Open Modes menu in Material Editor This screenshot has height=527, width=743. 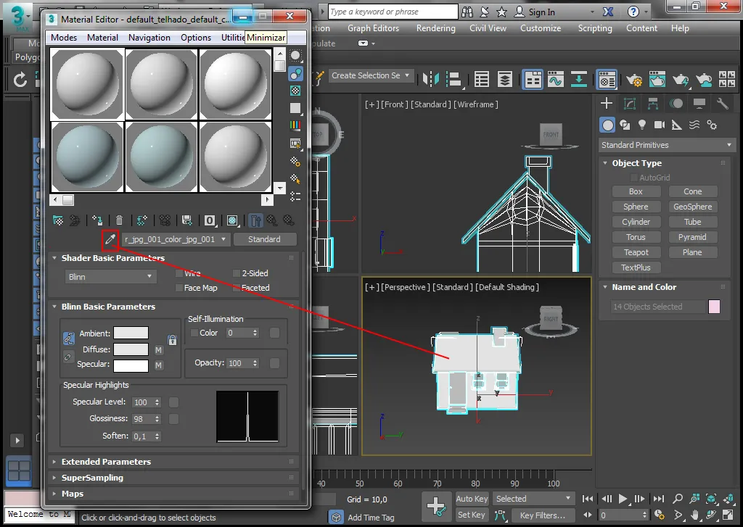point(64,38)
